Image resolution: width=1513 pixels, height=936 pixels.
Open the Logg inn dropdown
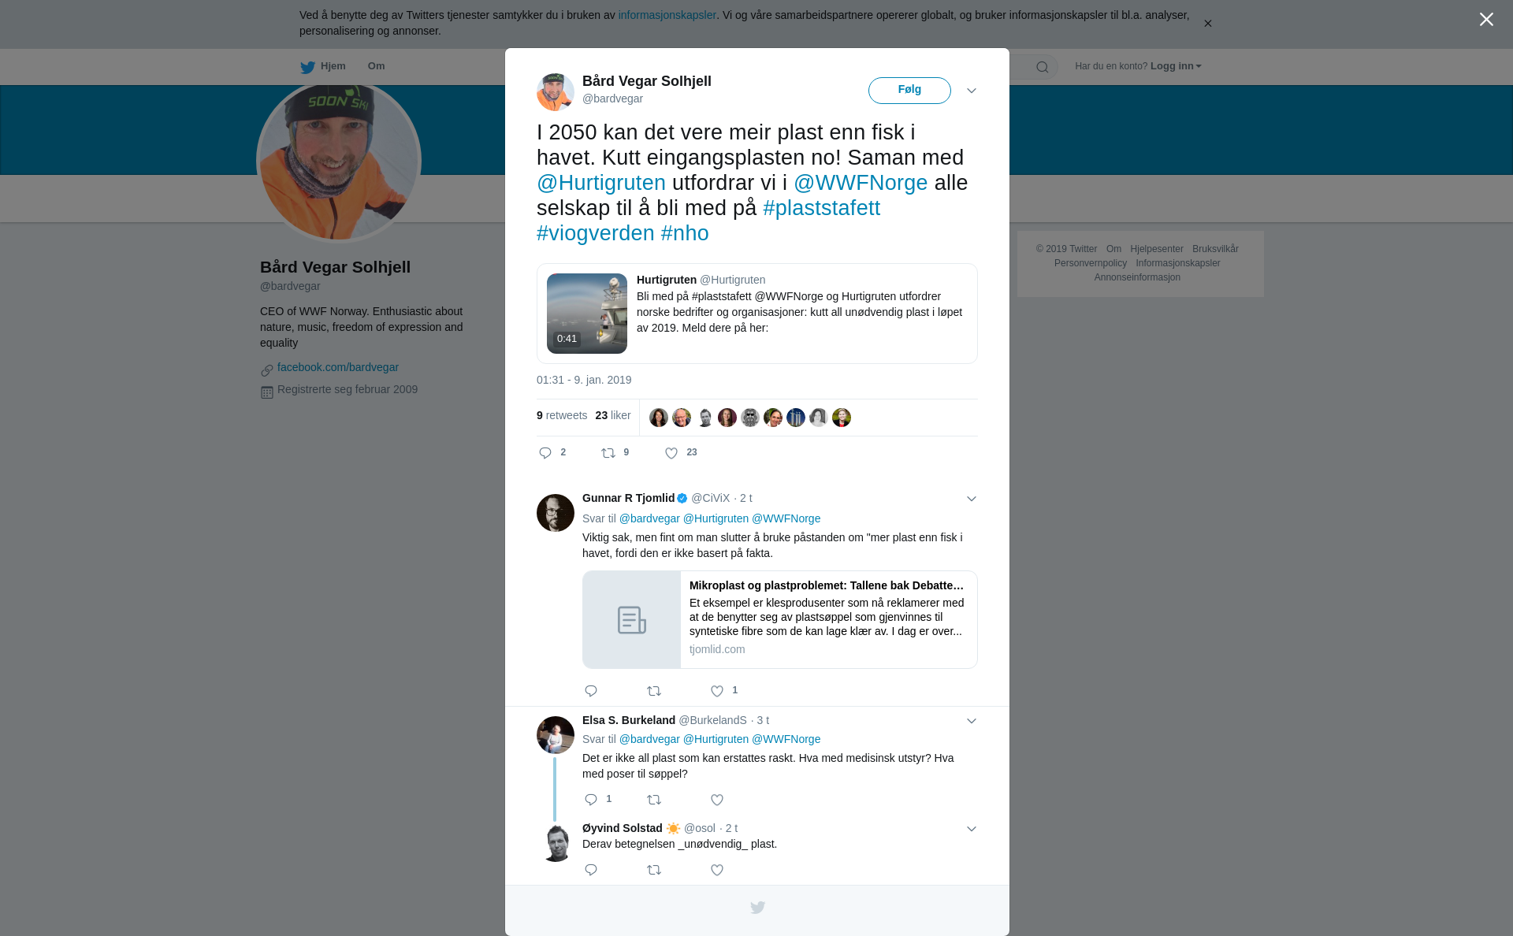point(1176,66)
